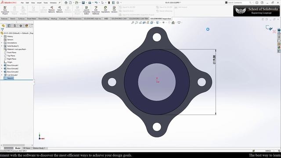The height and width of the screenshot is (158, 281).
Task: Click the New document icon
Action: click(x=70, y=3)
